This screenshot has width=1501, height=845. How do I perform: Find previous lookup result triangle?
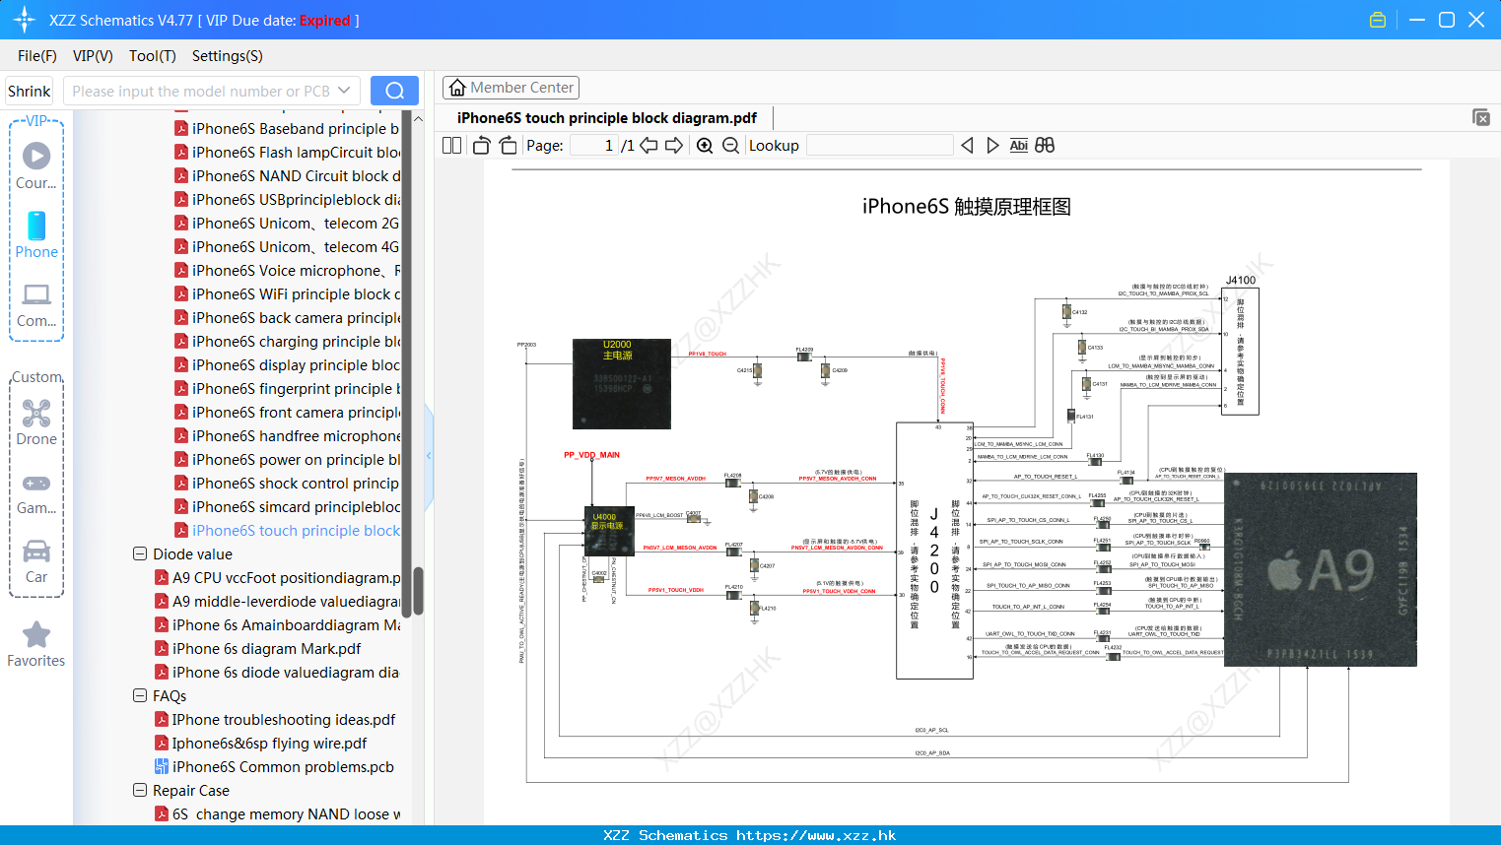(967, 145)
